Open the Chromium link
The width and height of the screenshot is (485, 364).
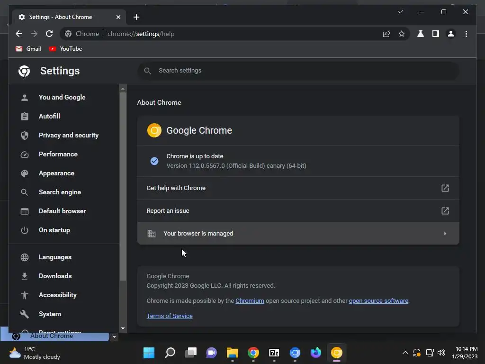pyautogui.click(x=250, y=301)
